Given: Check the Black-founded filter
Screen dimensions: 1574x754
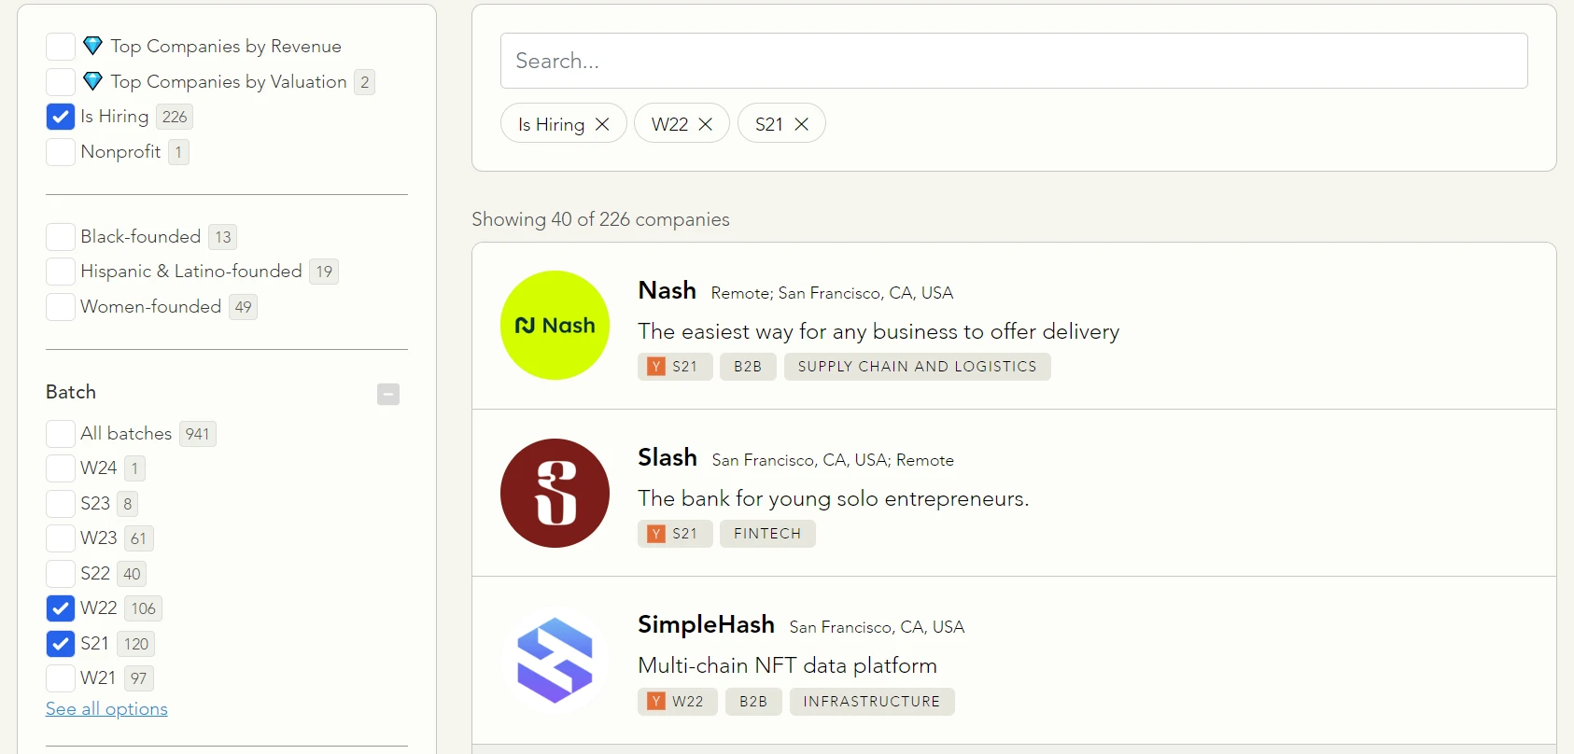Looking at the screenshot, I should click(x=61, y=237).
